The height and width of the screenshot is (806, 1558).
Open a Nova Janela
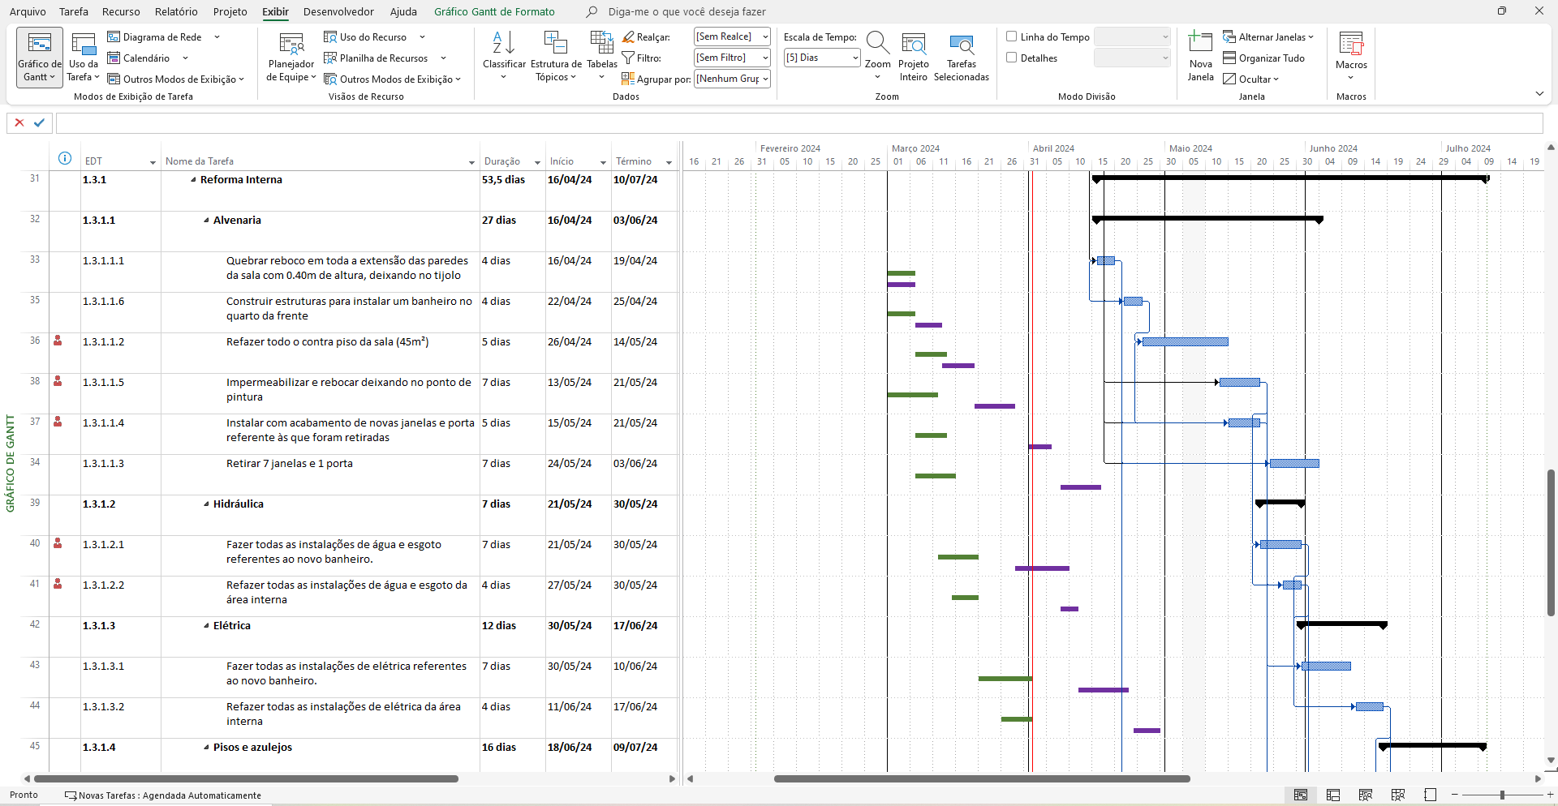pyautogui.click(x=1200, y=57)
